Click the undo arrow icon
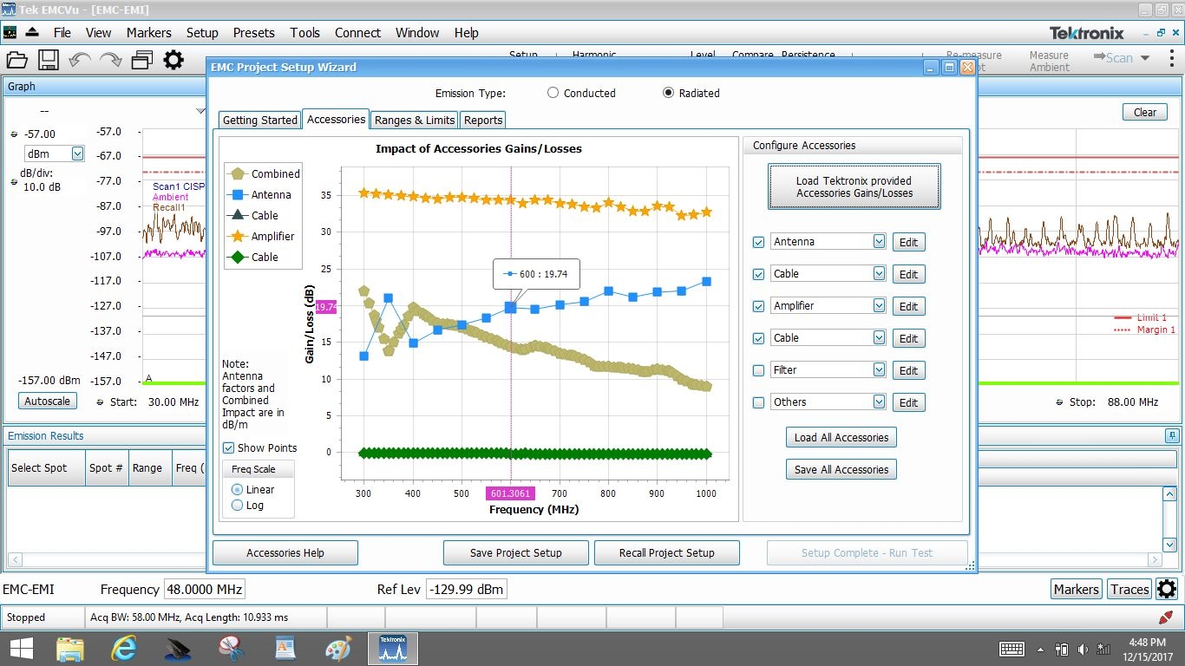 click(80, 60)
